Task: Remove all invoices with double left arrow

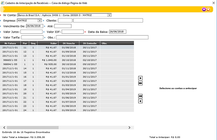Action: (x=141, y=96)
